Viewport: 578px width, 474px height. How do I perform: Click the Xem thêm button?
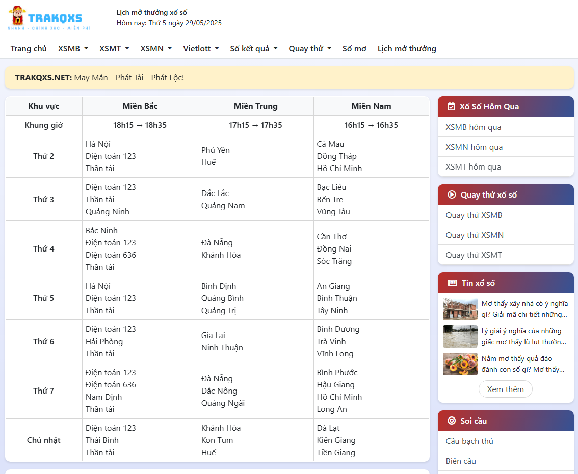pos(505,389)
